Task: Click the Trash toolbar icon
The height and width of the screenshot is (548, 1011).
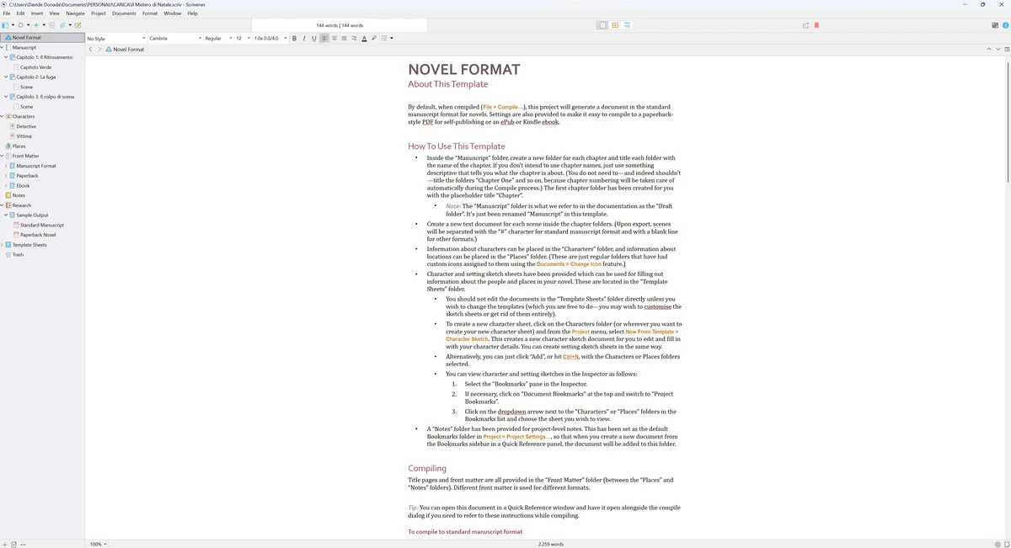Action: click(x=51, y=25)
